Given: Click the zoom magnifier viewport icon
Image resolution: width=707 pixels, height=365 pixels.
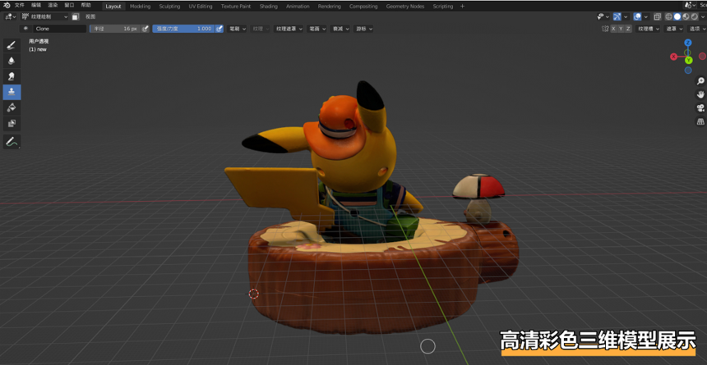Looking at the screenshot, I should pyautogui.click(x=700, y=81).
